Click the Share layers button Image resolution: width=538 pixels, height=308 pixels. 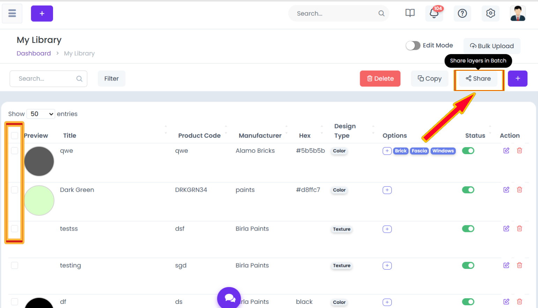coord(478,78)
